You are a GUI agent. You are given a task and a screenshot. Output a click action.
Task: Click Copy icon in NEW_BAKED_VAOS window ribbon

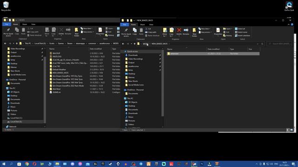pyautogui.click(x=135, y=32)
